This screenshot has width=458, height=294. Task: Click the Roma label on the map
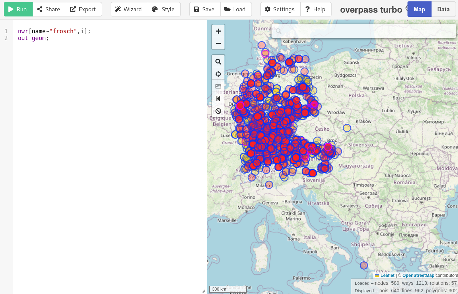293,239
